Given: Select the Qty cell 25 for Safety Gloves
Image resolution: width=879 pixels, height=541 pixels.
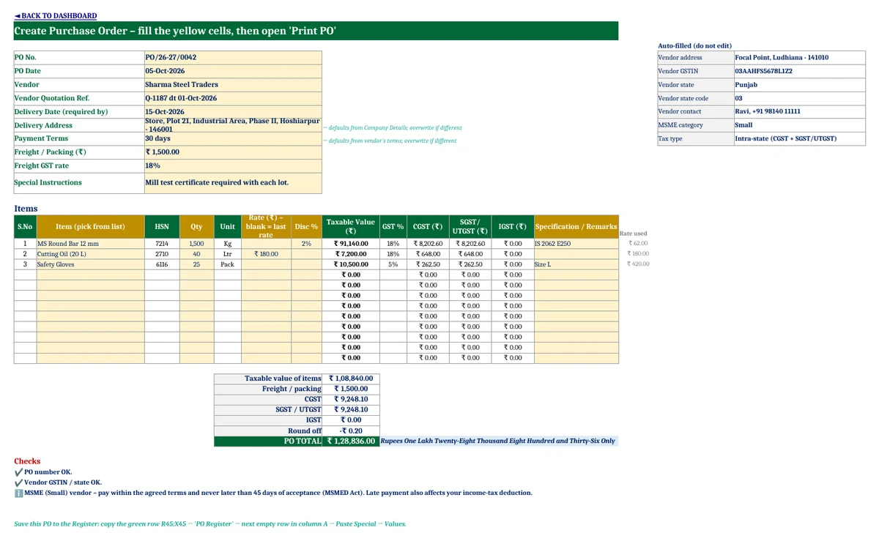Looking at the screenshot, I should click(x=196, y=264).
